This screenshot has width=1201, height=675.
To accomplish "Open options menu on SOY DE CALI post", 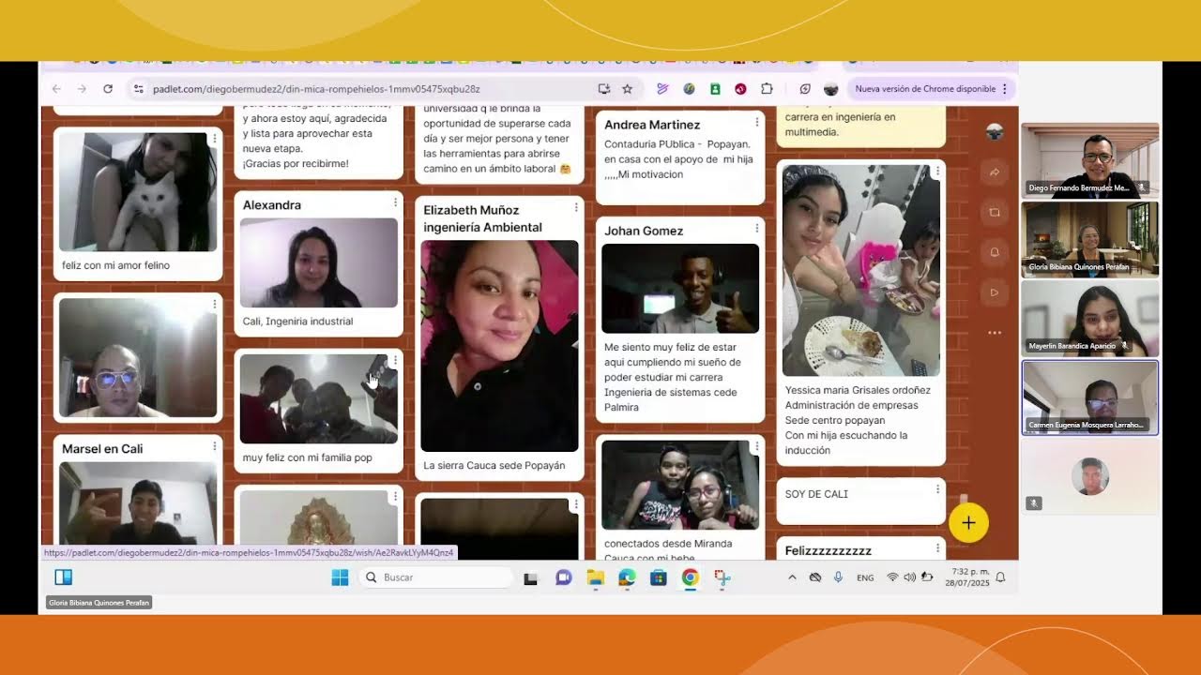I will [x=937, y=489].
